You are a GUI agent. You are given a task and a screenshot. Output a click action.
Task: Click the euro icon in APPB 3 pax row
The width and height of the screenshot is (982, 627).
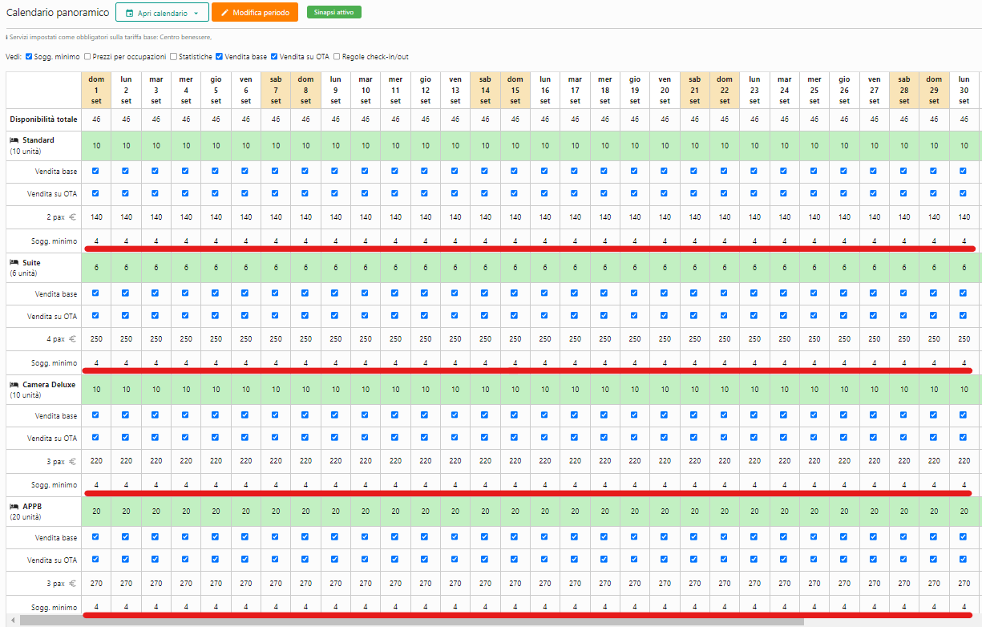click(72, 584)
